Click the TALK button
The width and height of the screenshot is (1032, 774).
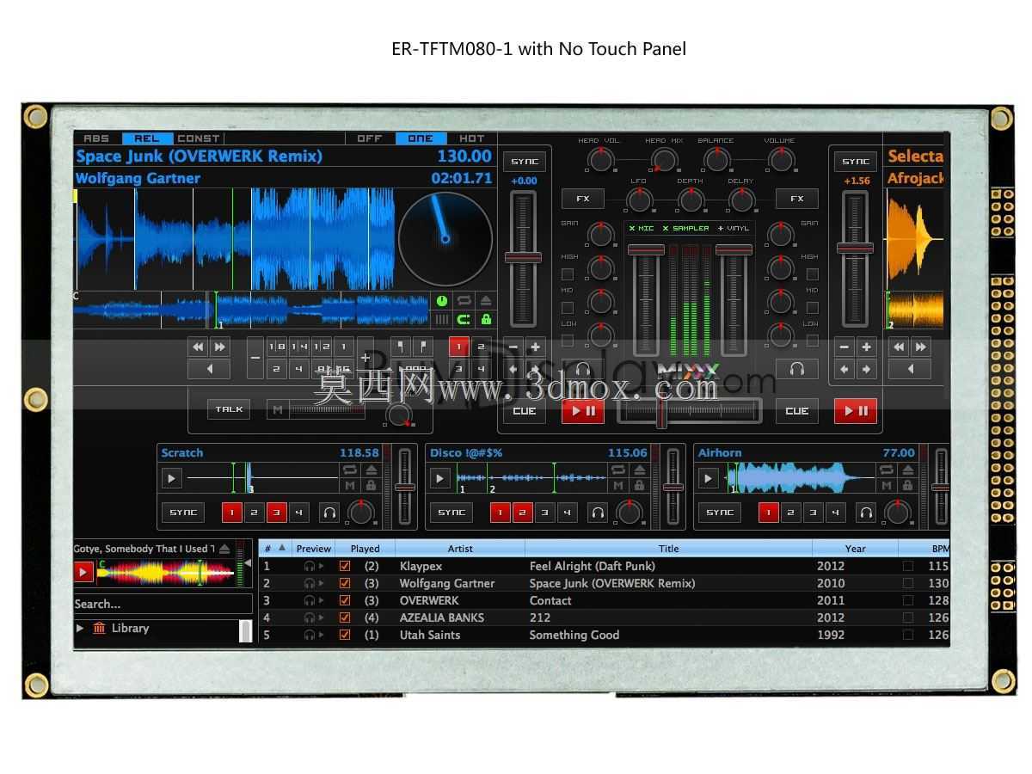229,409
